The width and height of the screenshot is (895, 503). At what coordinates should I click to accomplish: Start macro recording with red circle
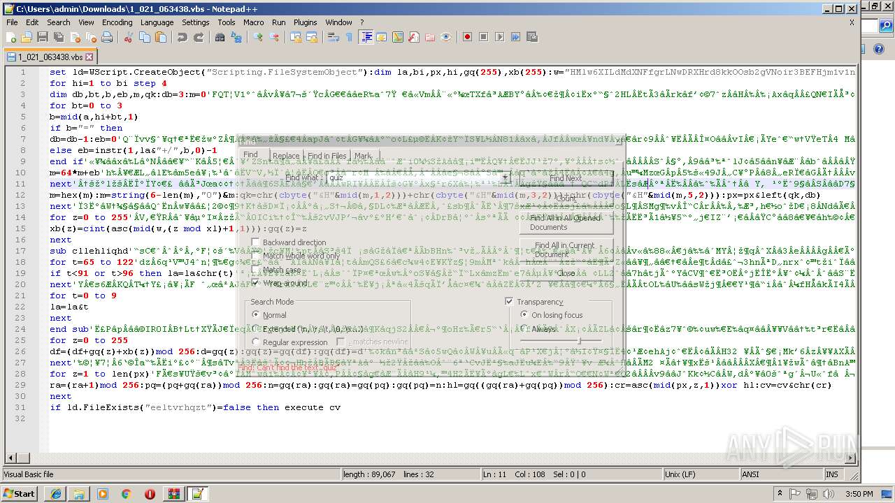pyautogui.click(x=468, y=37)
